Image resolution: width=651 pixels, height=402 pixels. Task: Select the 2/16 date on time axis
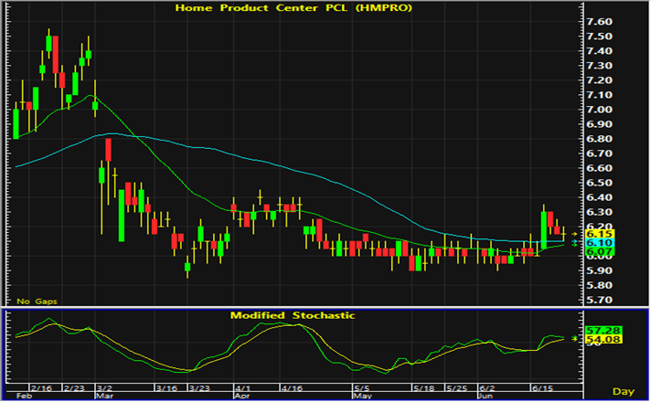coord(42,388)
